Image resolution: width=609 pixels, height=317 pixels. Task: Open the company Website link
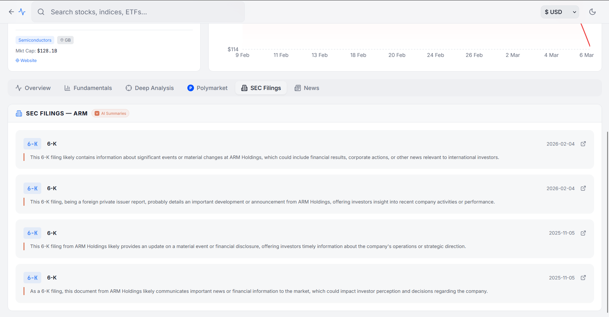pyautogui.click(x=26, y=60)
